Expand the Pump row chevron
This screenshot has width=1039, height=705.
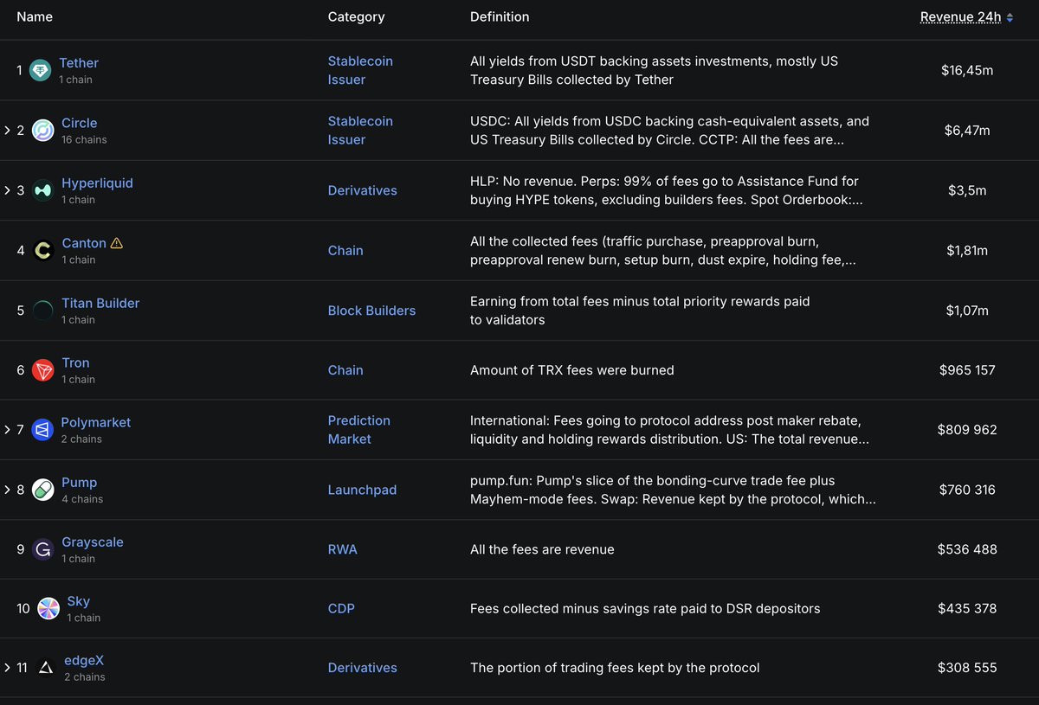(x=8, y=490)
